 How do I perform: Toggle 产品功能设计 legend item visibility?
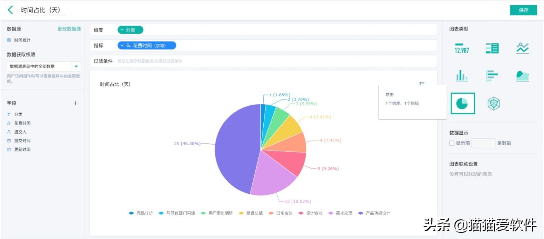(x=374, y=213)
